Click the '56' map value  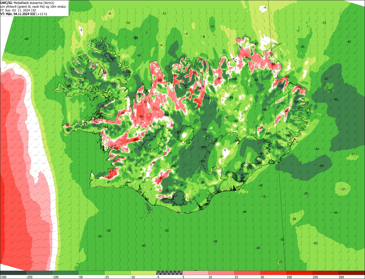[141, 116]
